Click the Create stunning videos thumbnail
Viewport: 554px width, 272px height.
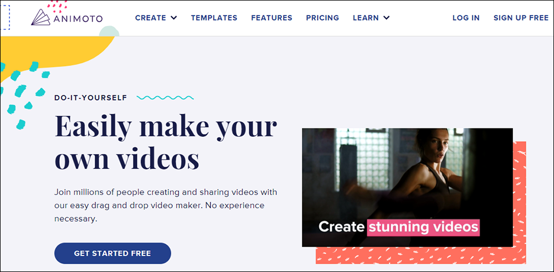[407, 187]
